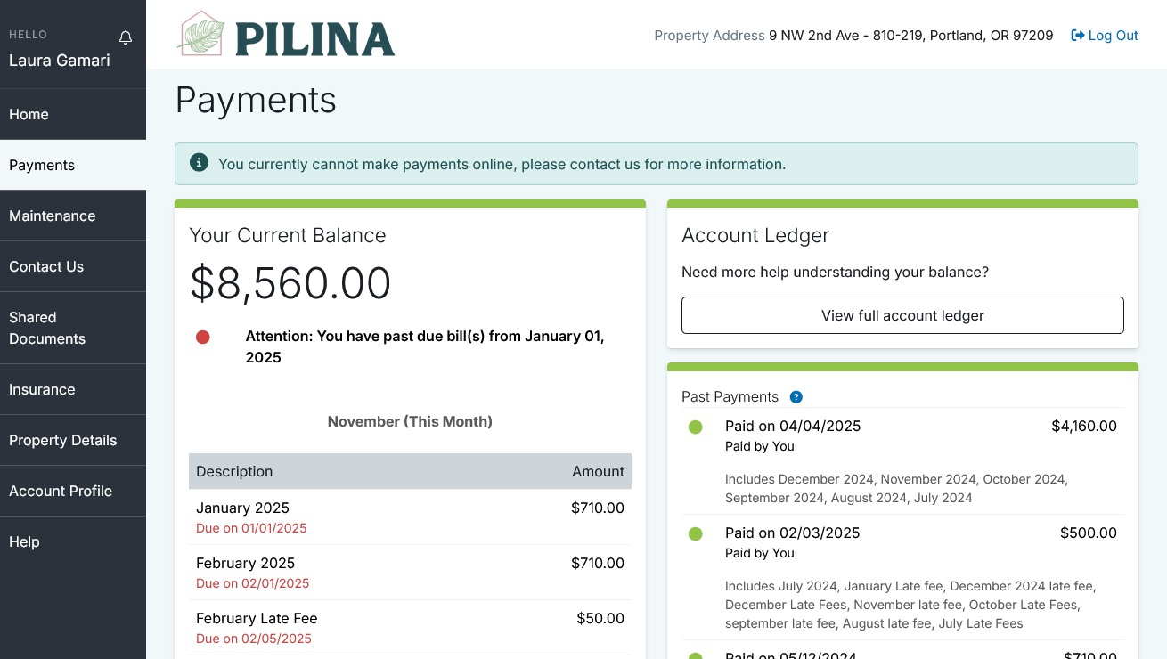Click the Past Payments help question icon

point(796,397)
